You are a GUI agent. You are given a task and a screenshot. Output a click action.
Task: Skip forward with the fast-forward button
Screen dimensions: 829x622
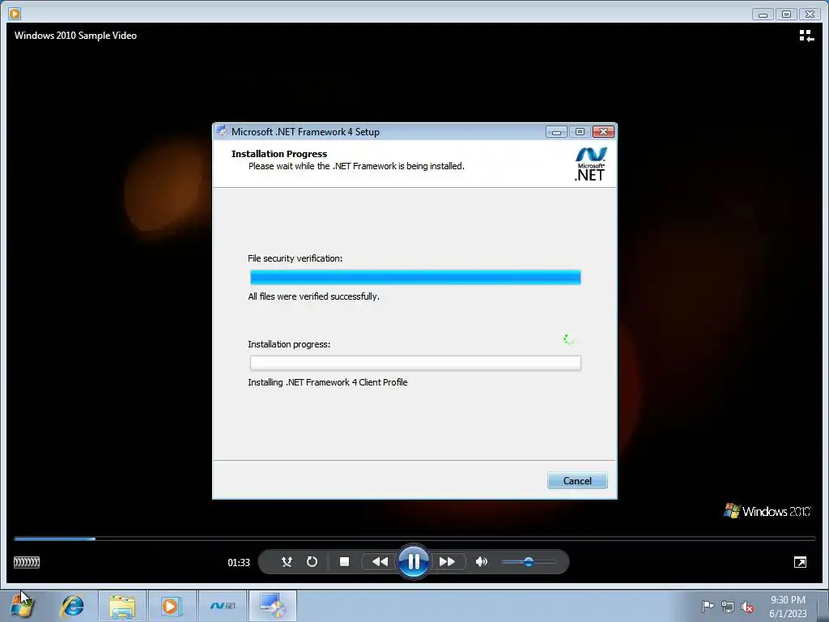(x=447, y=562)
